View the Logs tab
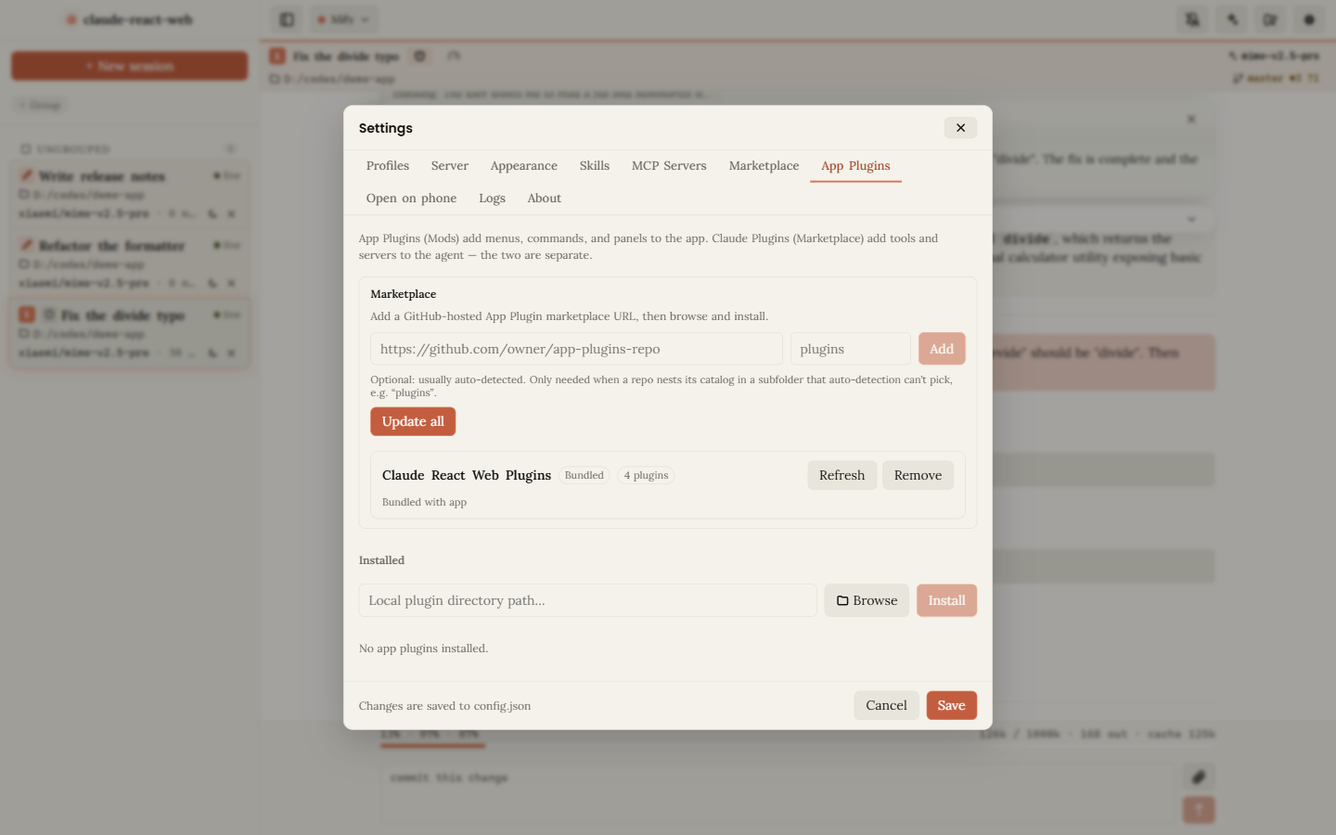Screen dimensions: 1336x835 [492, 199]
